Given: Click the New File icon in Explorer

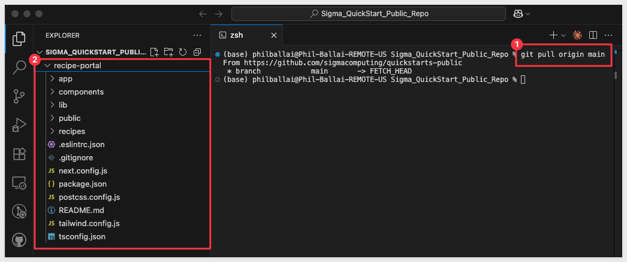Looking at the screenshot, I should (x=154, y=52).
